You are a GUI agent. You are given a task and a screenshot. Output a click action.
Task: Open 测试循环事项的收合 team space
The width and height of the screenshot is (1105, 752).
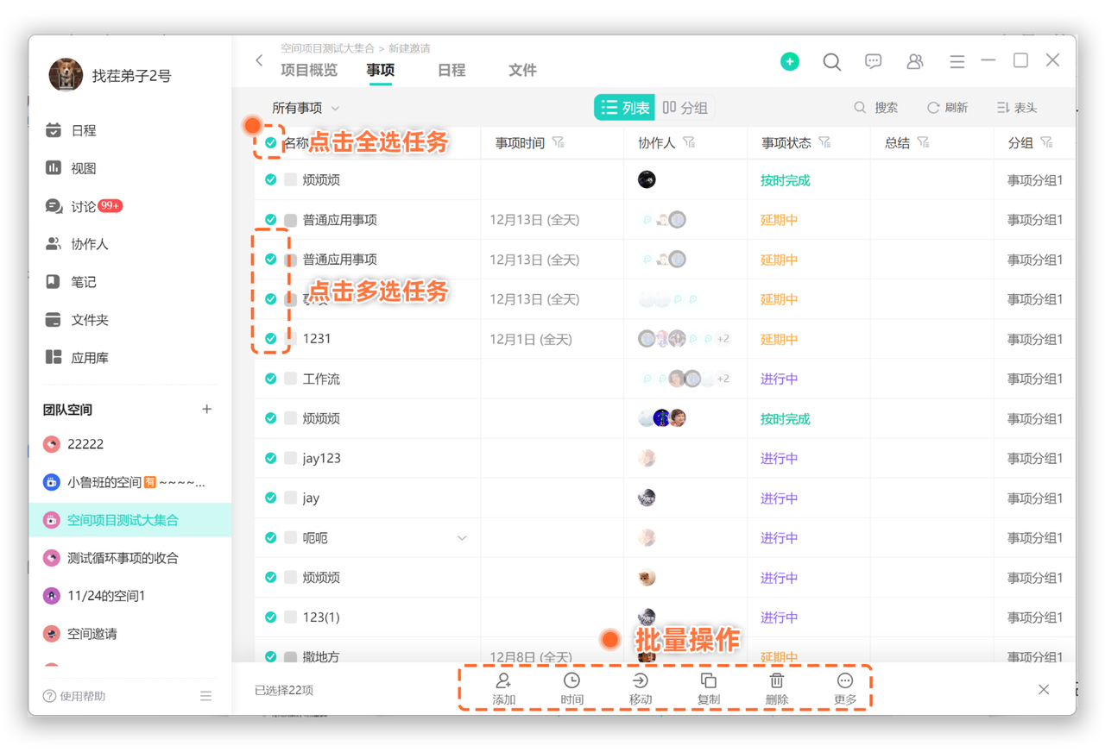[x=123, y=558]
